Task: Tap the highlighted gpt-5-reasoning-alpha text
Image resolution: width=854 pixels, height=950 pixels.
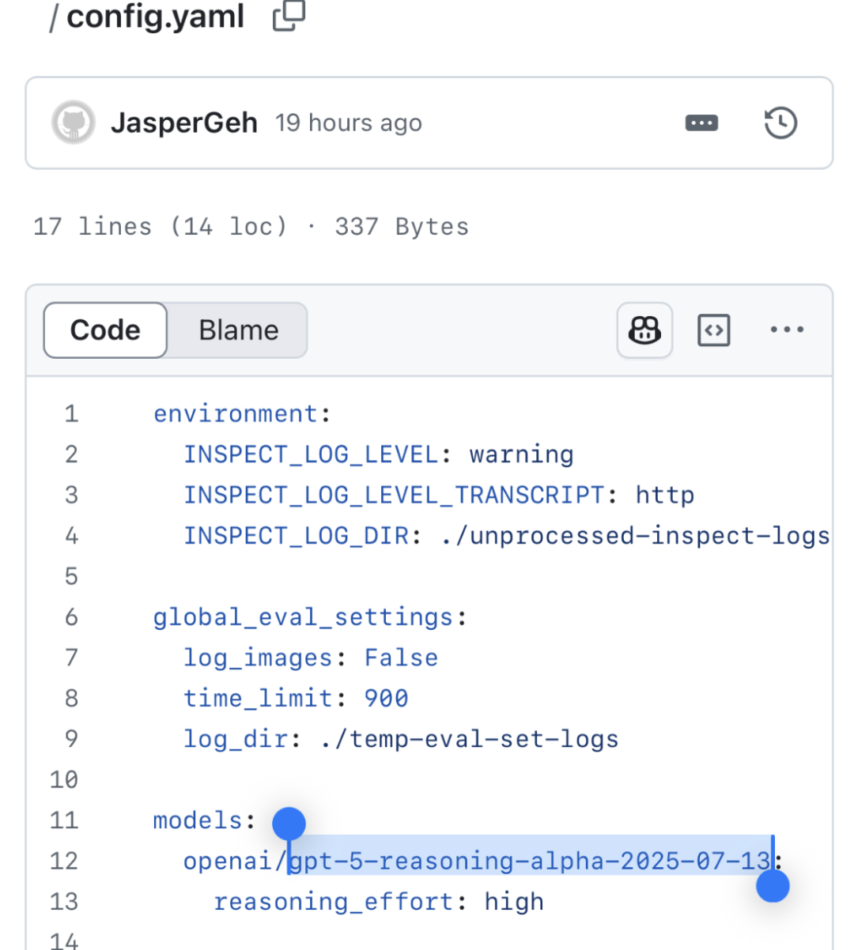Action: (530, 861)
